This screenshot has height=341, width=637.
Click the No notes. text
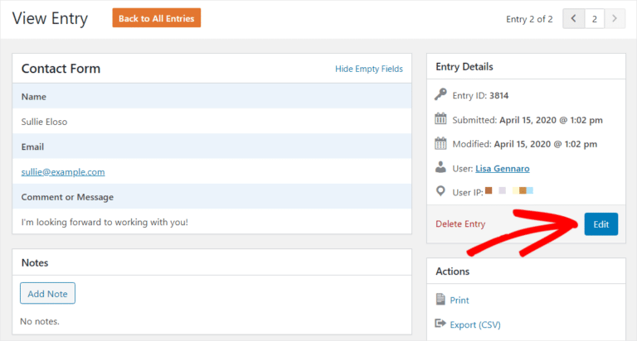pyautogui.click(x=40, y=321)
